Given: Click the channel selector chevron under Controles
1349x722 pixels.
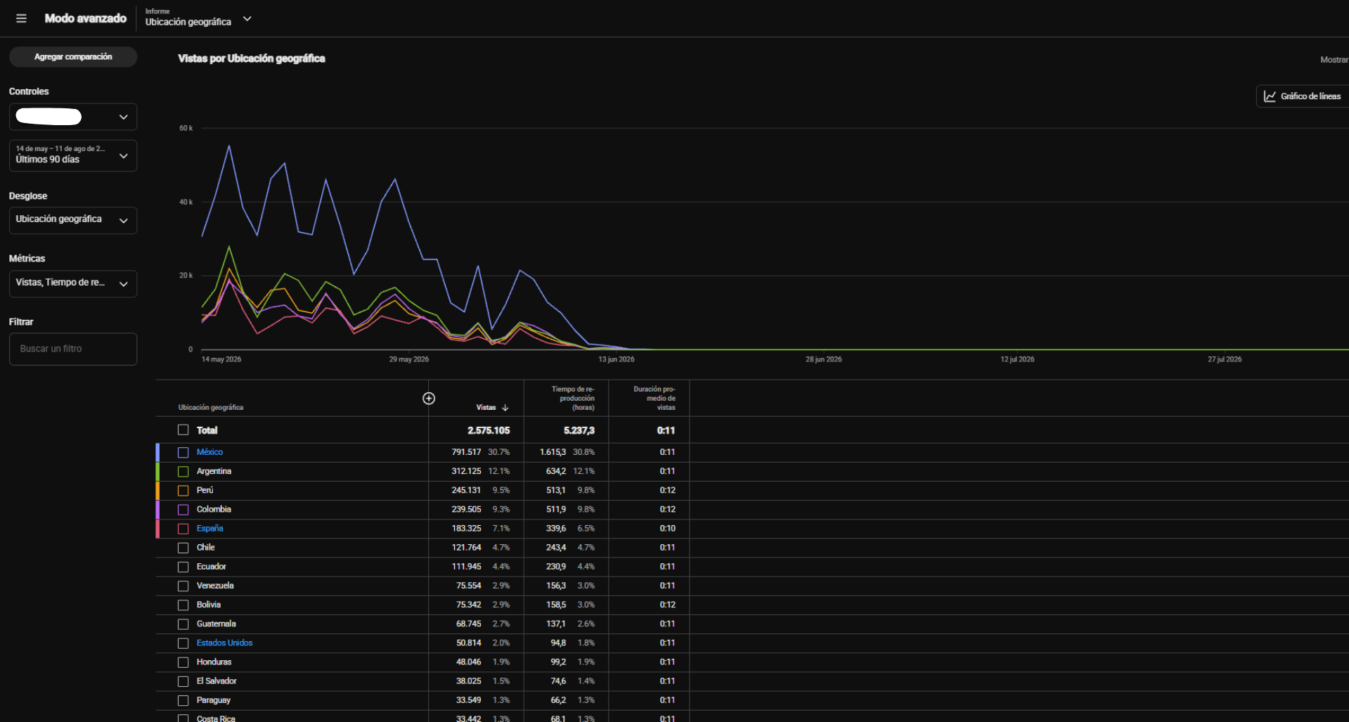Looking at the screenshot, I should tap(124, 117).
